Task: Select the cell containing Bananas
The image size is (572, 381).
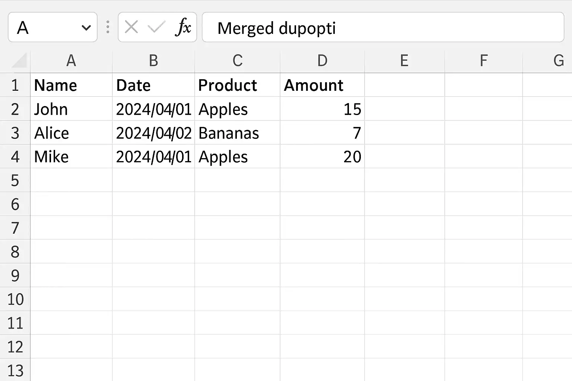Action: pyautogui.click(x=237, y=133)
